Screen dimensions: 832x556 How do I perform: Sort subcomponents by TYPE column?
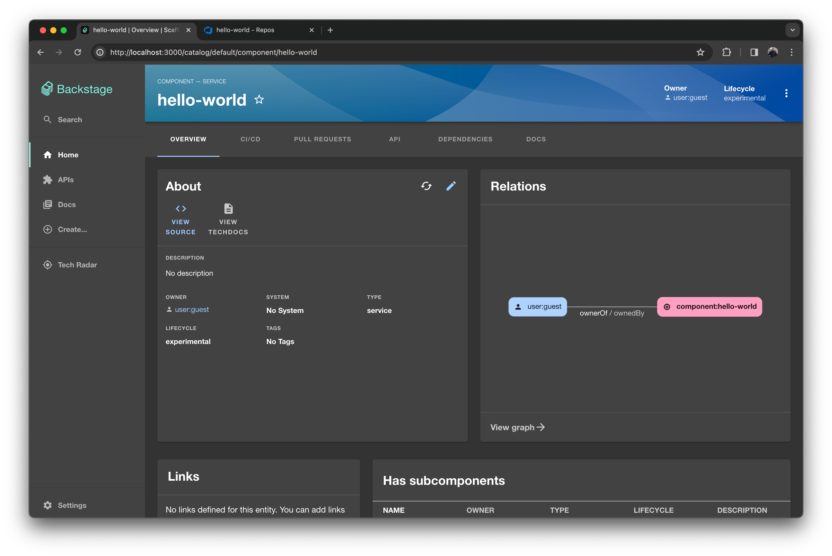pyautogui.click(x=559, y=510)
